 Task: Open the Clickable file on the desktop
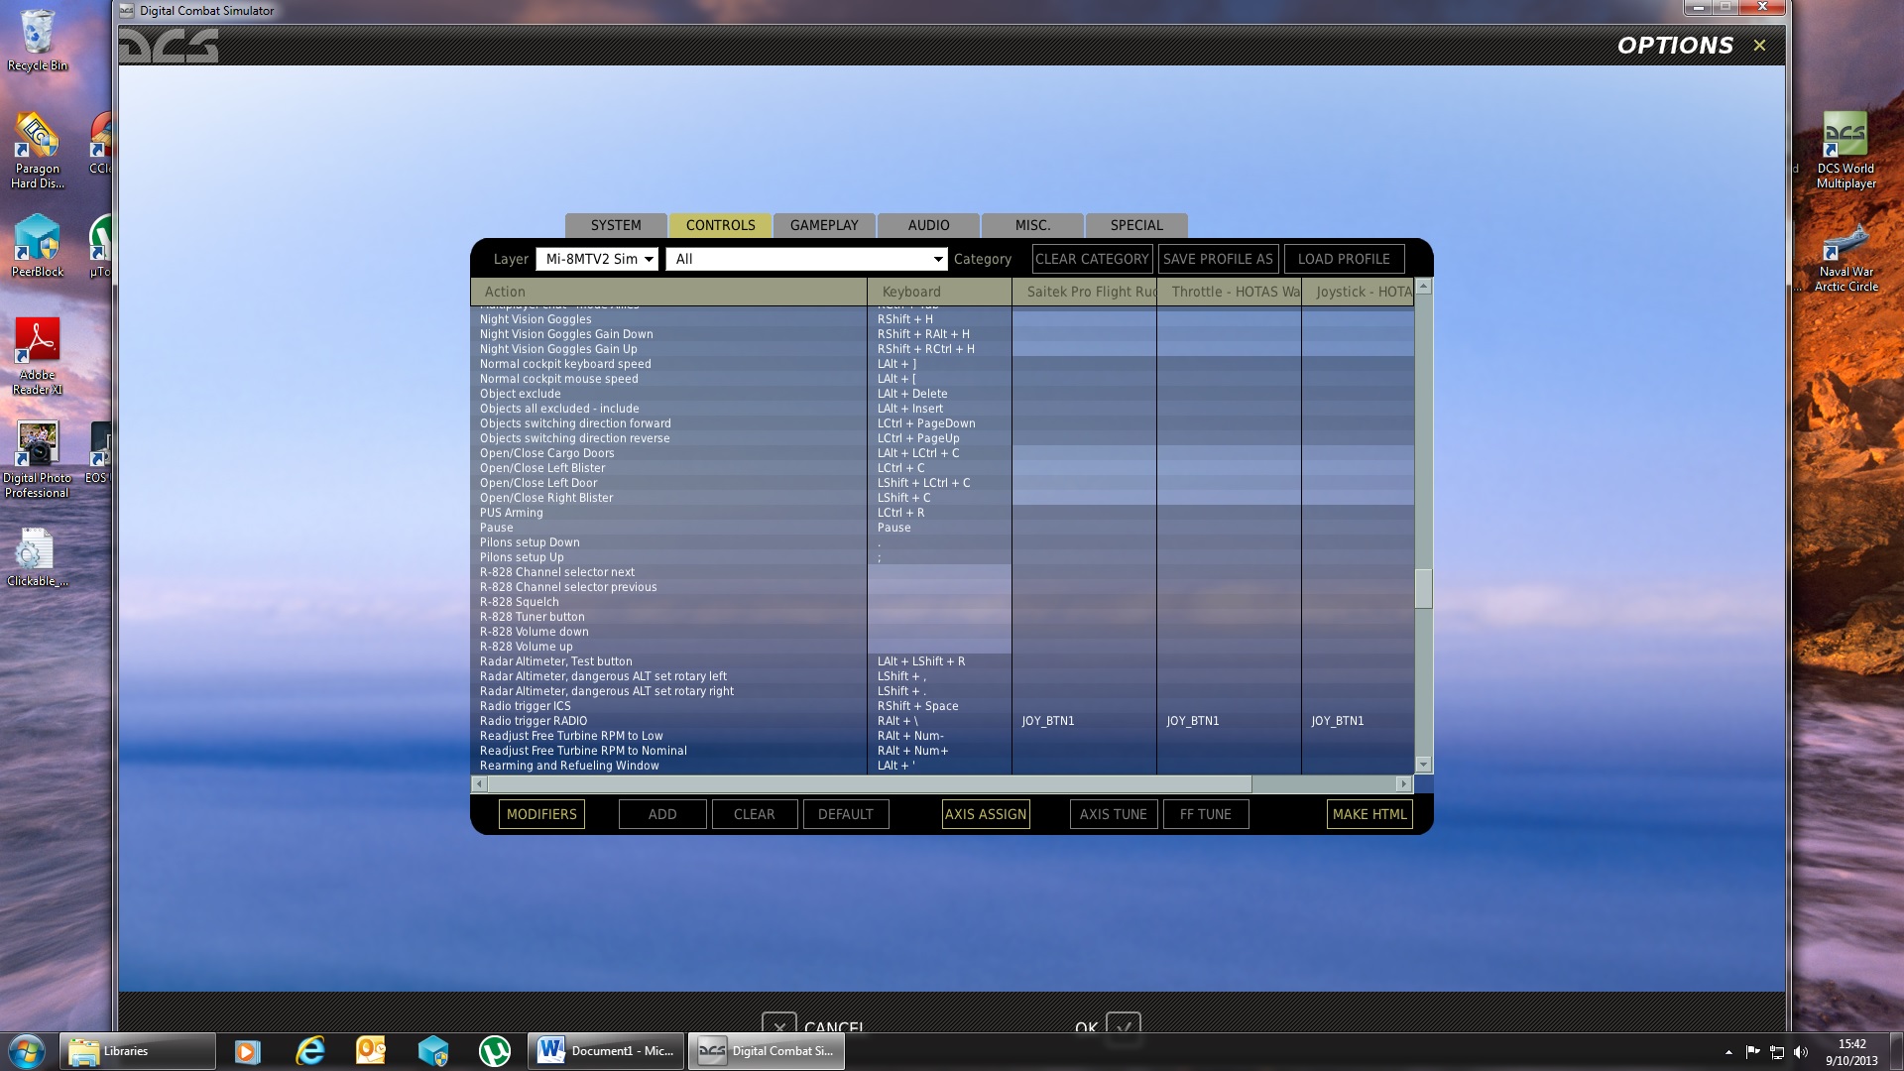click(38, 557)
